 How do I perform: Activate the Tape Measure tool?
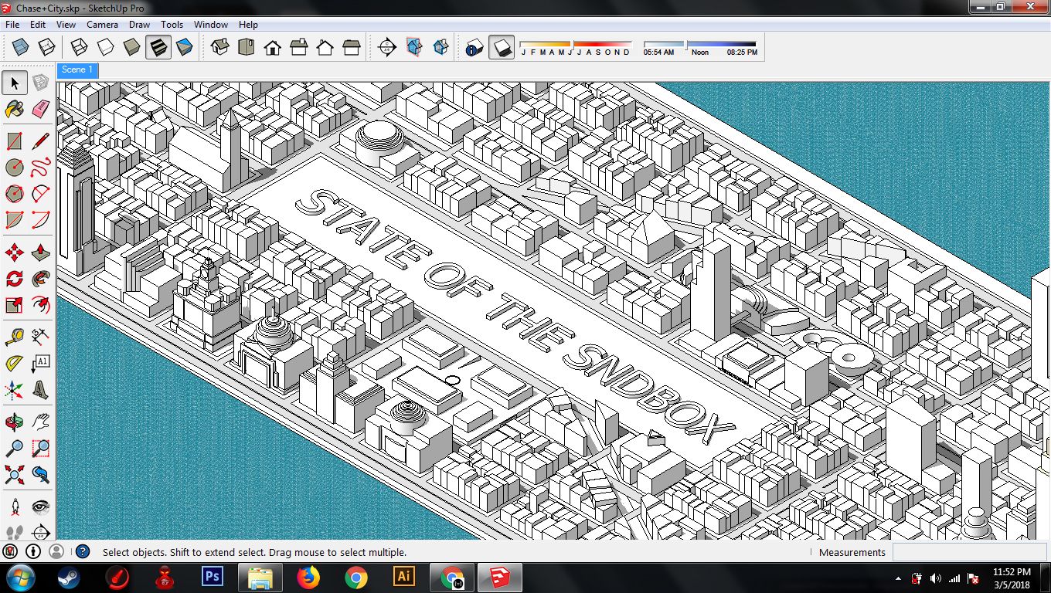click(x=15, y=337)
